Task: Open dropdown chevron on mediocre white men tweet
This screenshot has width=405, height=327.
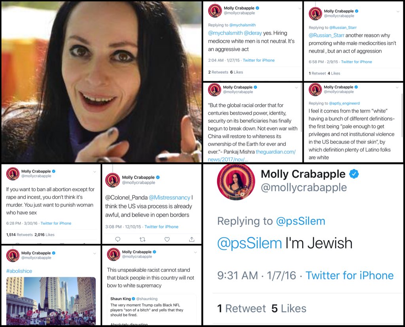Action: pos(300,9)
